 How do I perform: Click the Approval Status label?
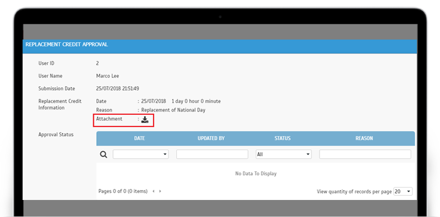click(x=56, y=135)
